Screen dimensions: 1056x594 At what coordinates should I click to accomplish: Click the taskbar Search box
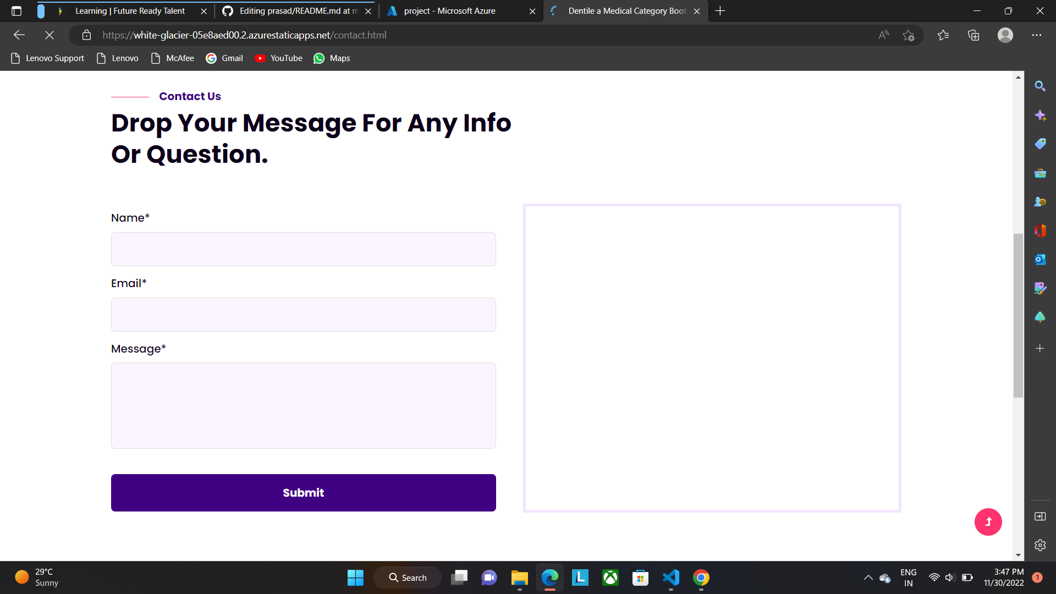click(x=408, y=577)
